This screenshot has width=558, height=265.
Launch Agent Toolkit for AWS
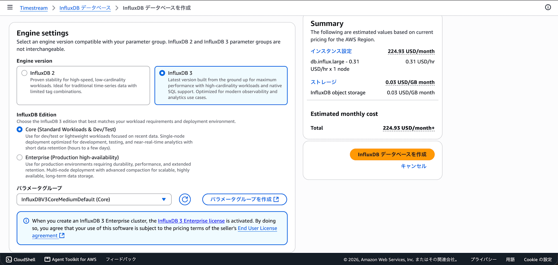point(71,259)
